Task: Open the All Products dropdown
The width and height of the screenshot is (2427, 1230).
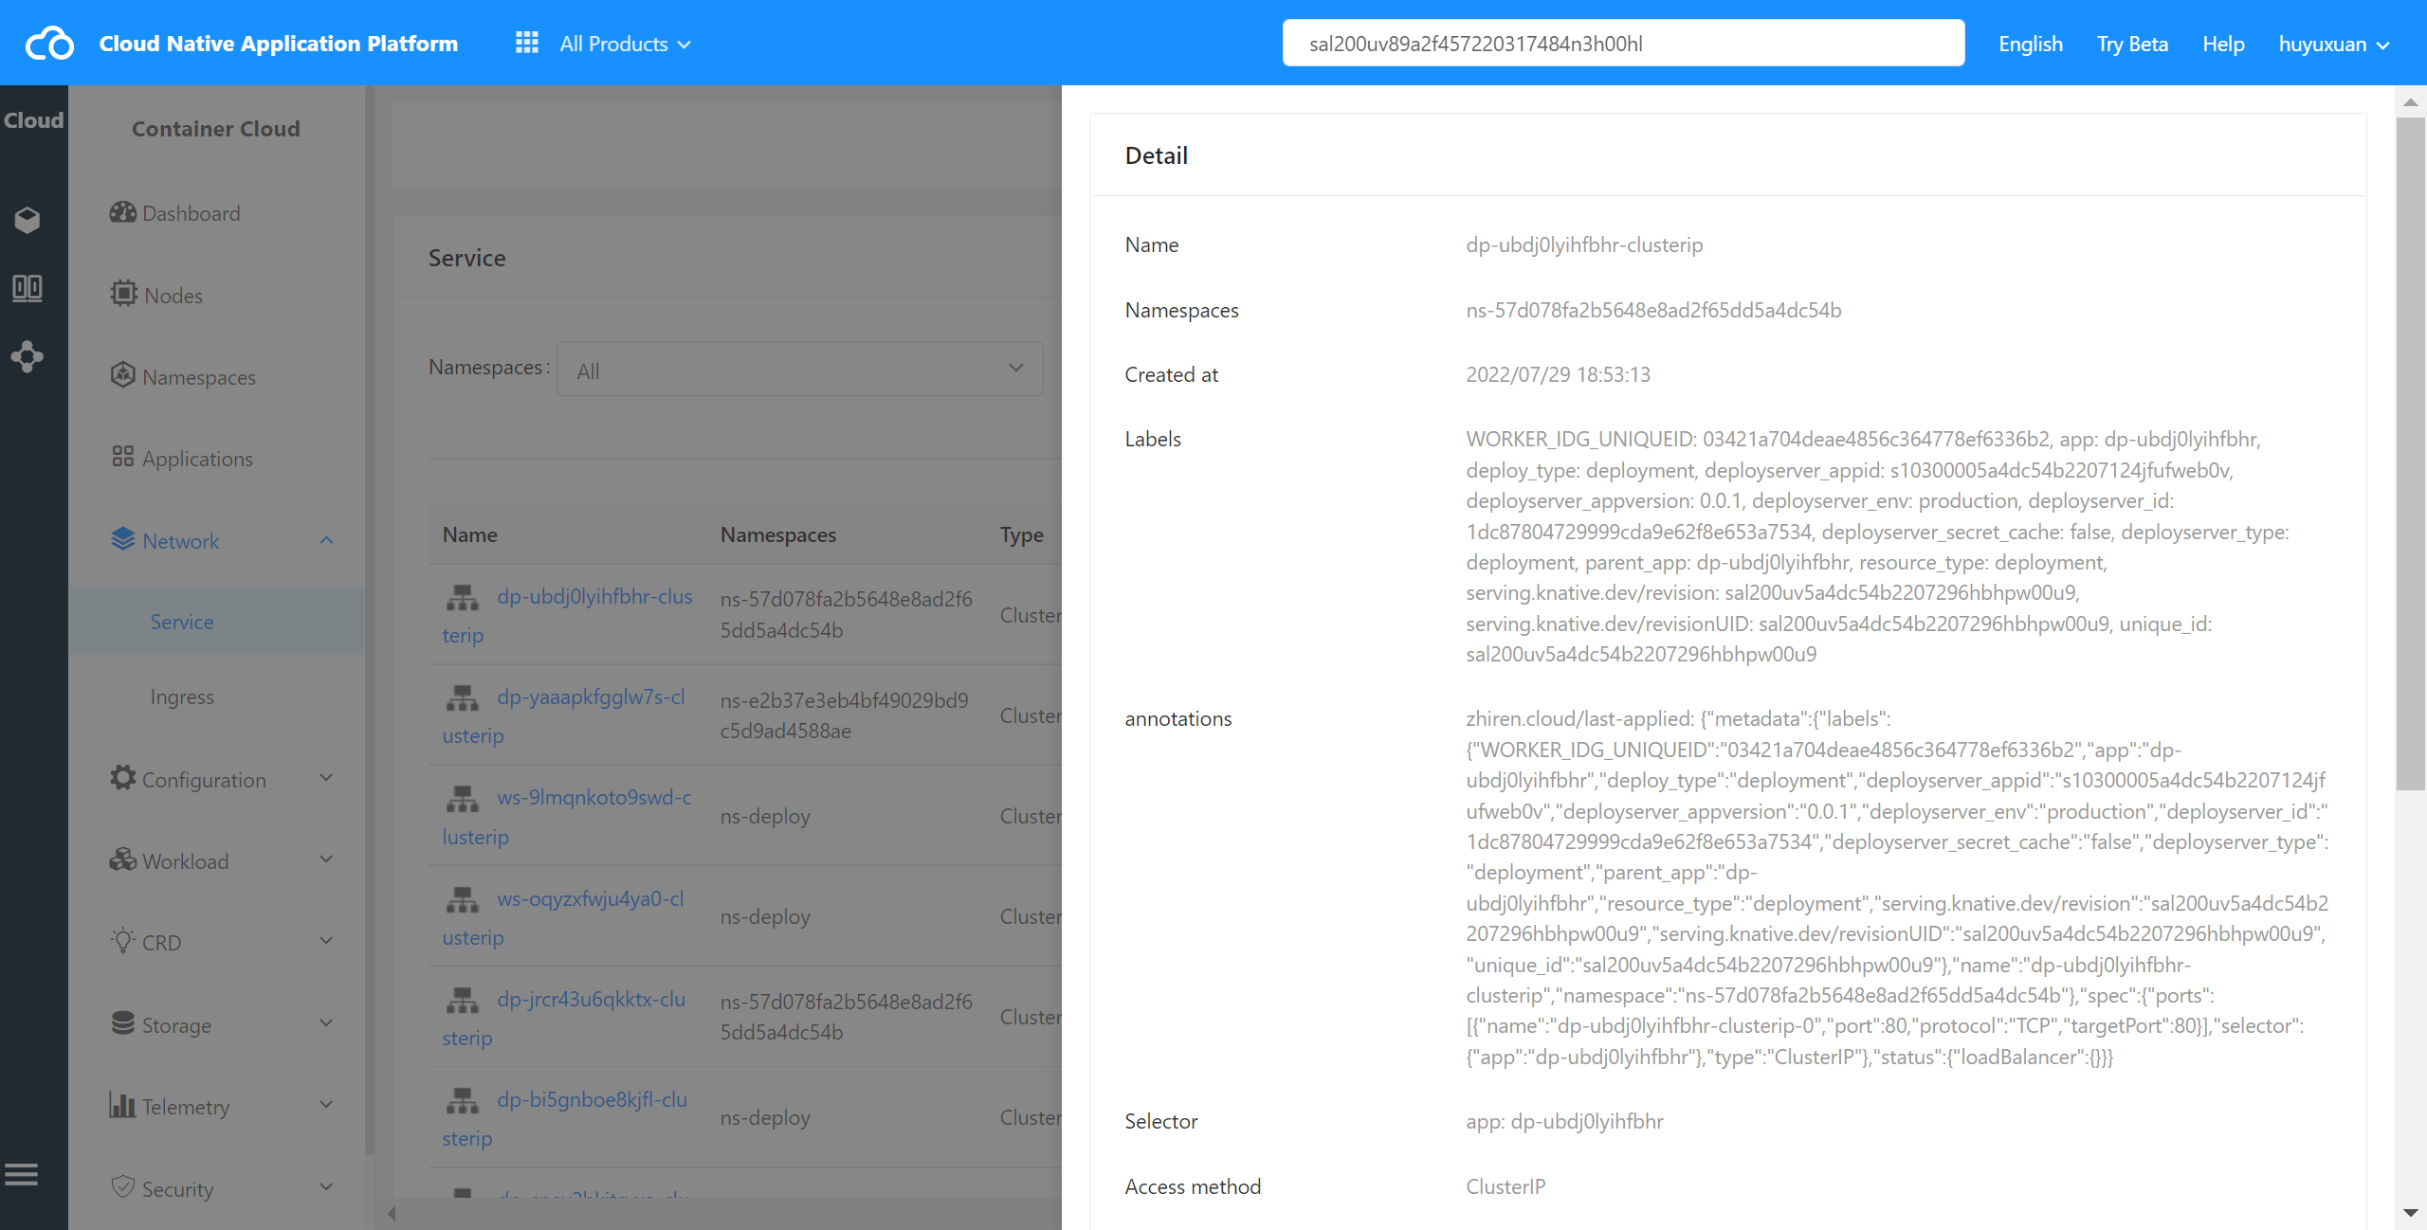Action: click(625, 44)
